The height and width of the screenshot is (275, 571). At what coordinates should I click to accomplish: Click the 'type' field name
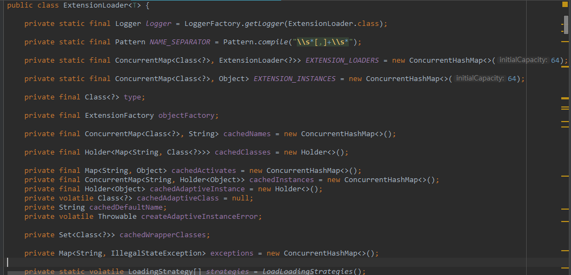click(x=133, y=97)
